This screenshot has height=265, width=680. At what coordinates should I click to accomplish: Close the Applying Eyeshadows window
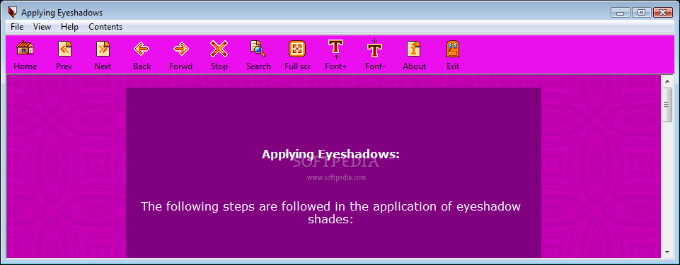662,13
